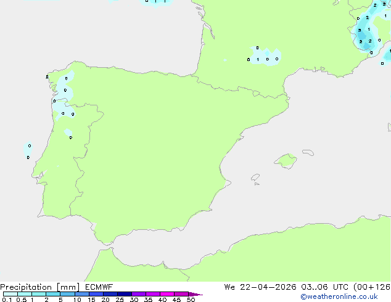Click the "25" legend scale label

[x=120, y=300]
